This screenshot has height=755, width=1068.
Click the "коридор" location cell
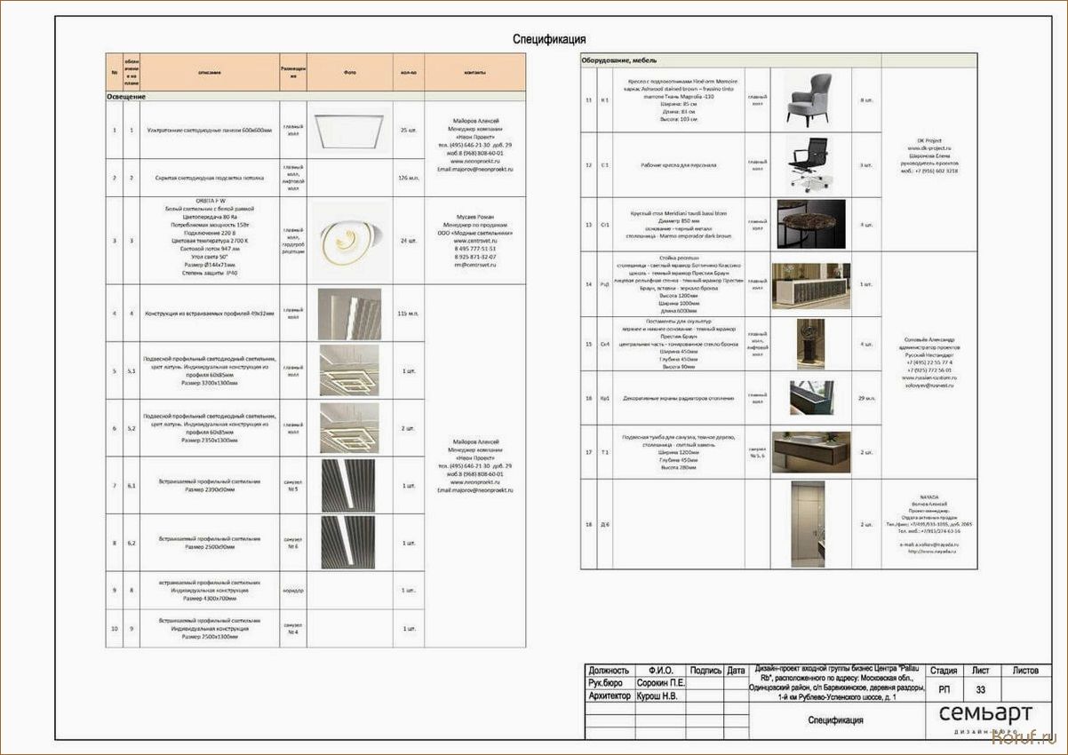[x=293, y=591]
